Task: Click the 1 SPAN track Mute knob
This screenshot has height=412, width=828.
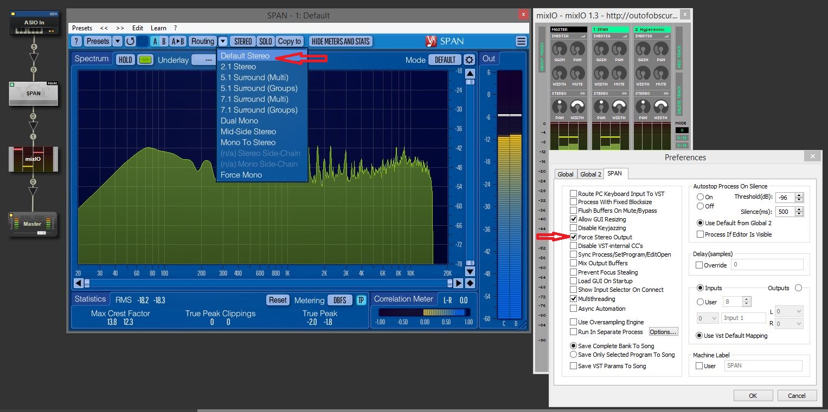Action: [619, 74]
